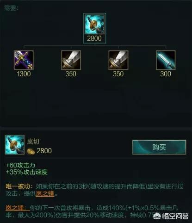Click the 岚切 item icon in details panel
Screen dimensions: 192x223
(15, 145)
